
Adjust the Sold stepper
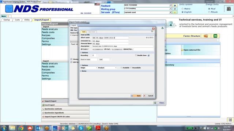point(110,59)
